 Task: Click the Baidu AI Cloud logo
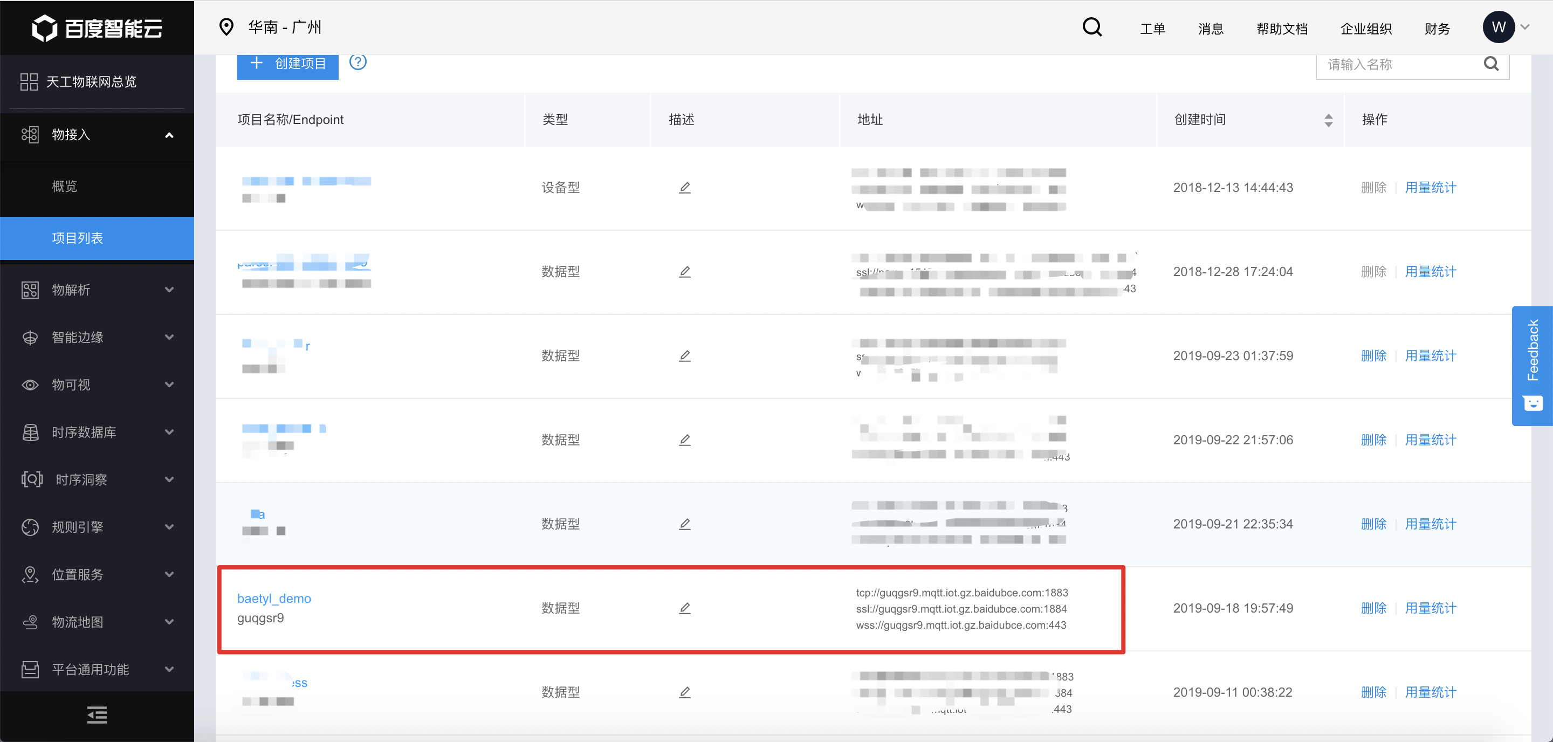pyautogui.click(x=97, y=28)
